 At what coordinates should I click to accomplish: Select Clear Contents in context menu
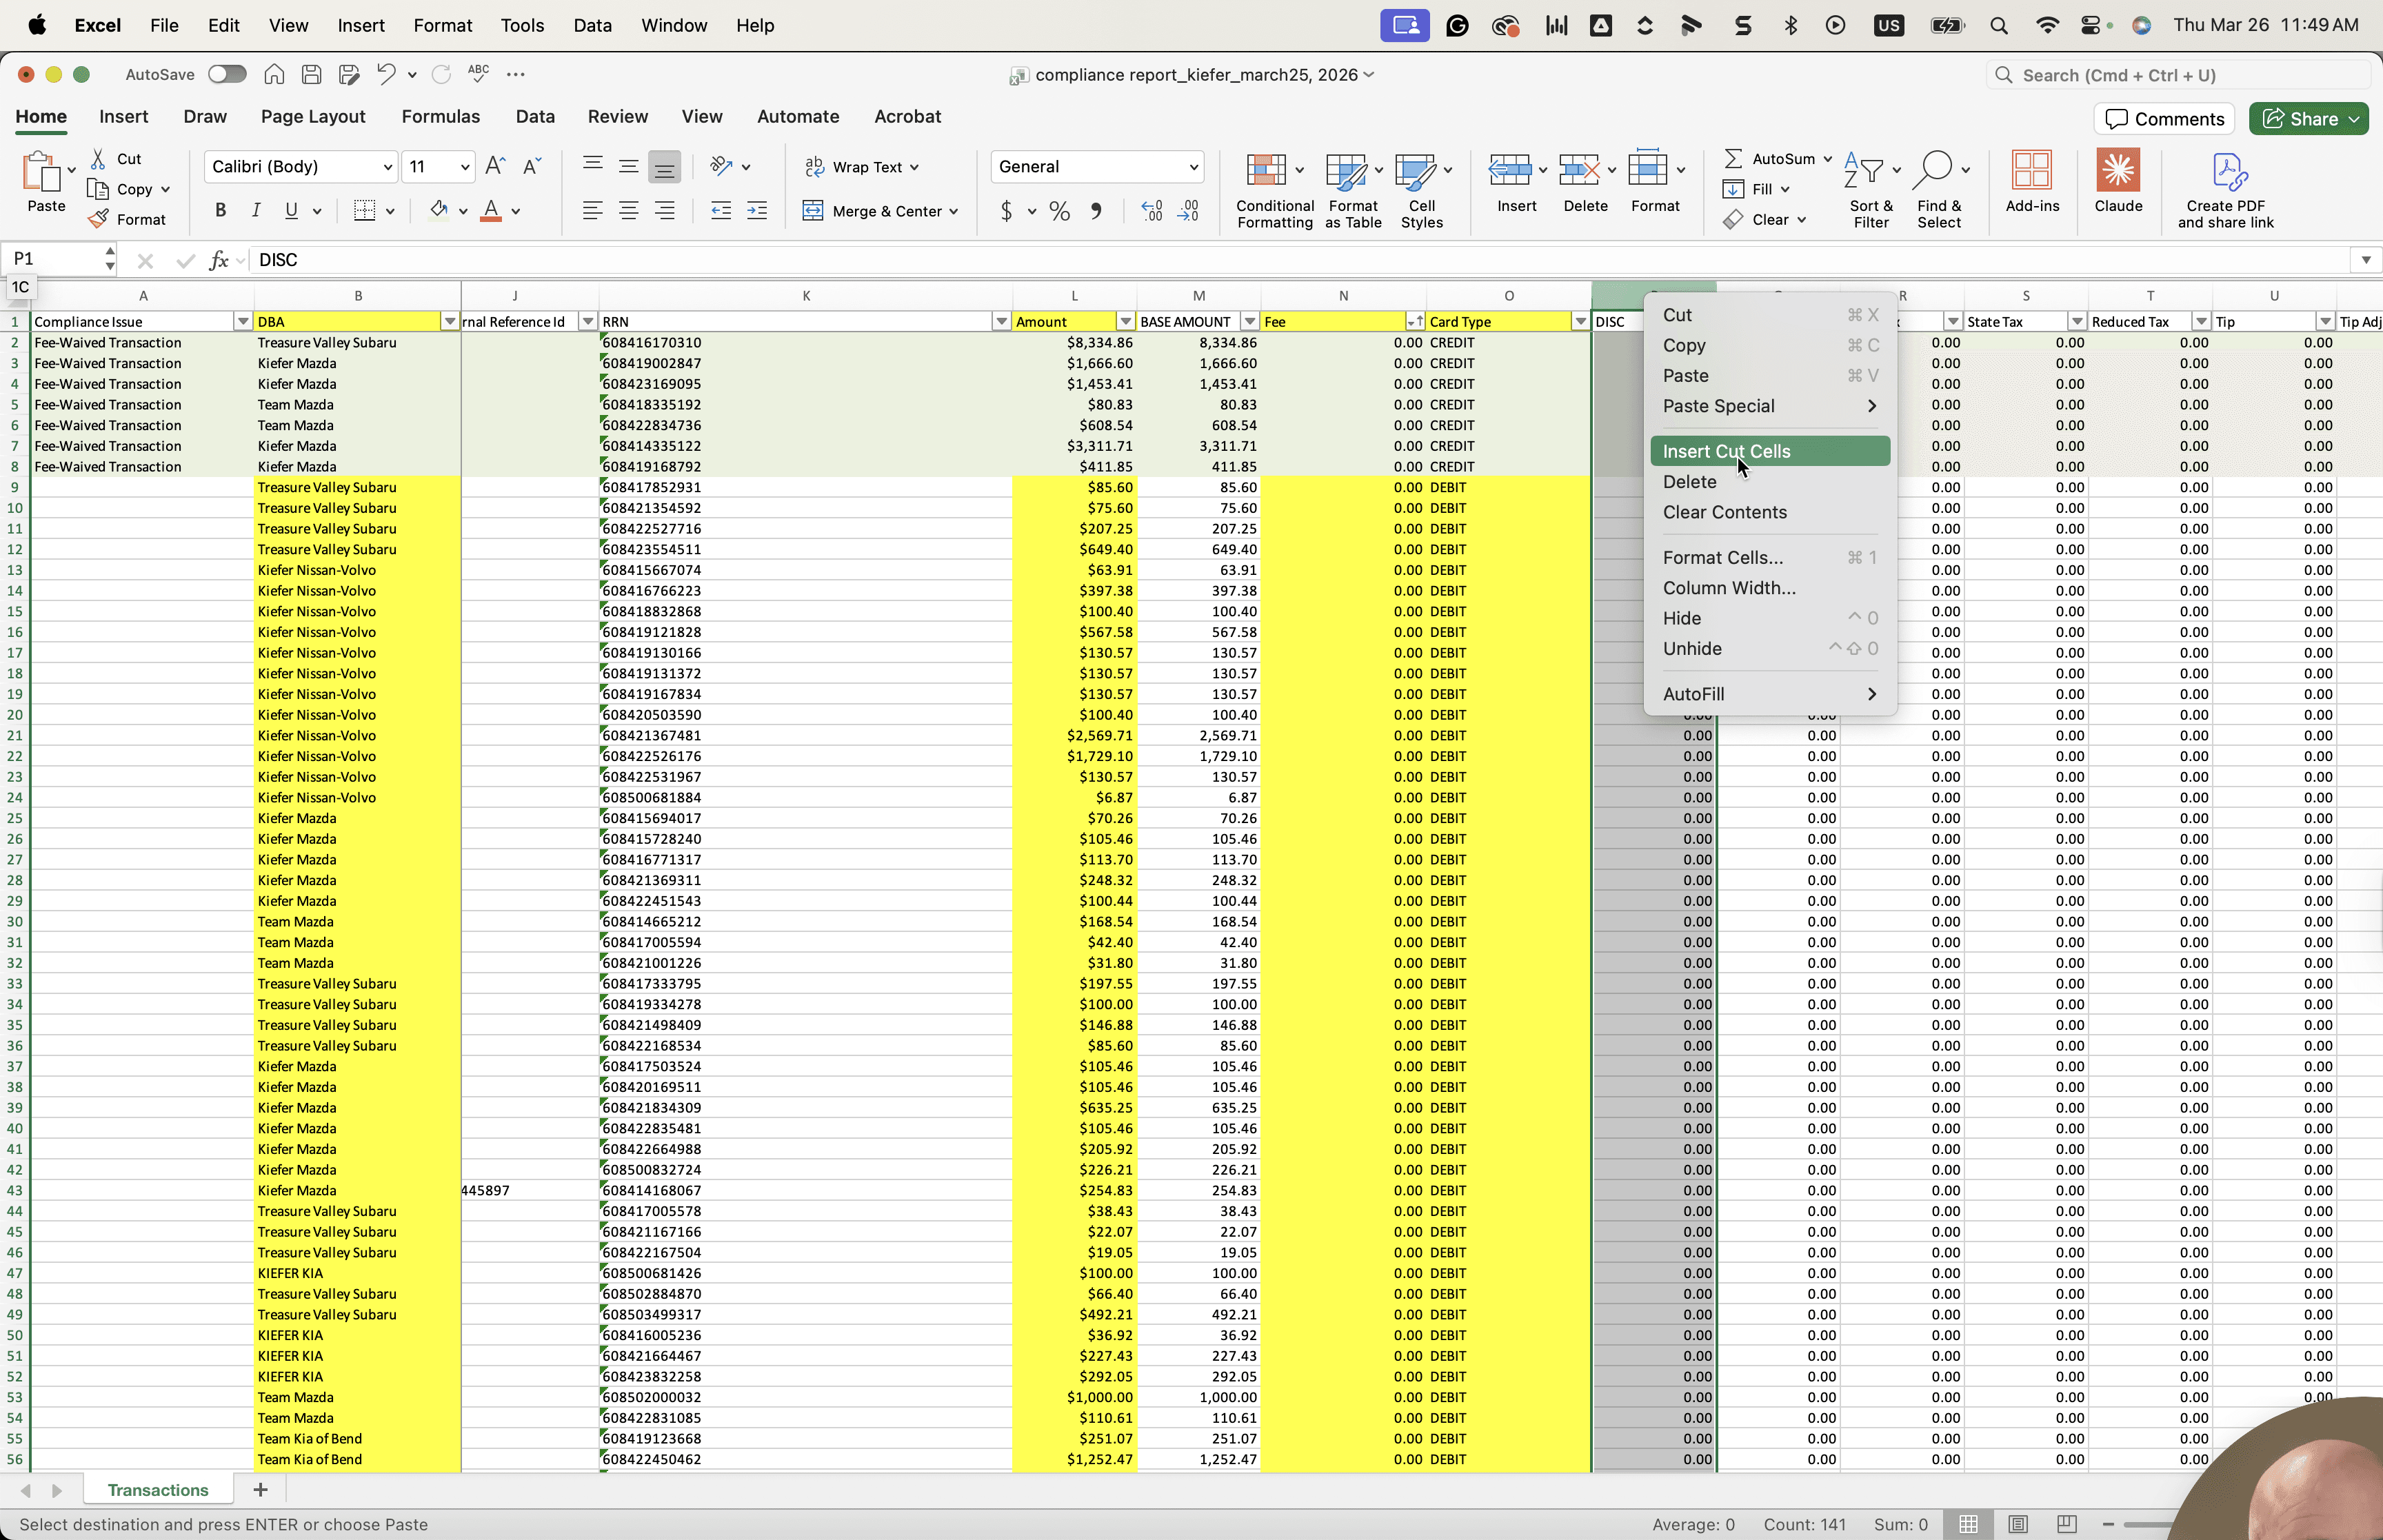pyautogui.click(x=1770, y=512)
